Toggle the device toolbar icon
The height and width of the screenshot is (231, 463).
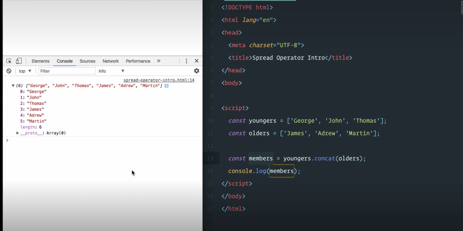[18, 61]
